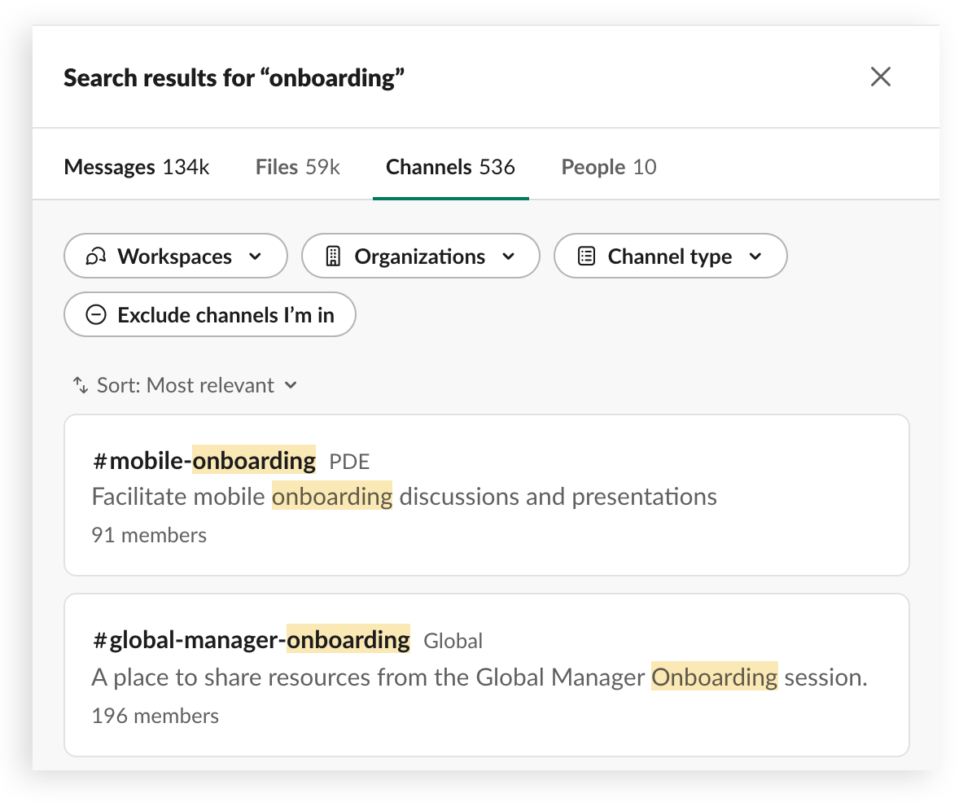Viewport: 972px width, 811px height.
Task: Expand the Organizations dropdown
Action: click(x=420, y=256)
